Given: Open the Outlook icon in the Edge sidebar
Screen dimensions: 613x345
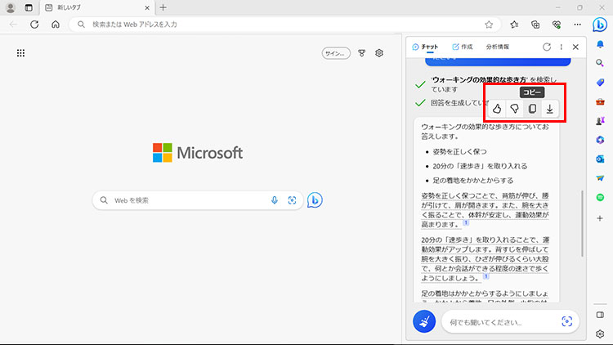Looking at the screenshot, I should [600, 159].
